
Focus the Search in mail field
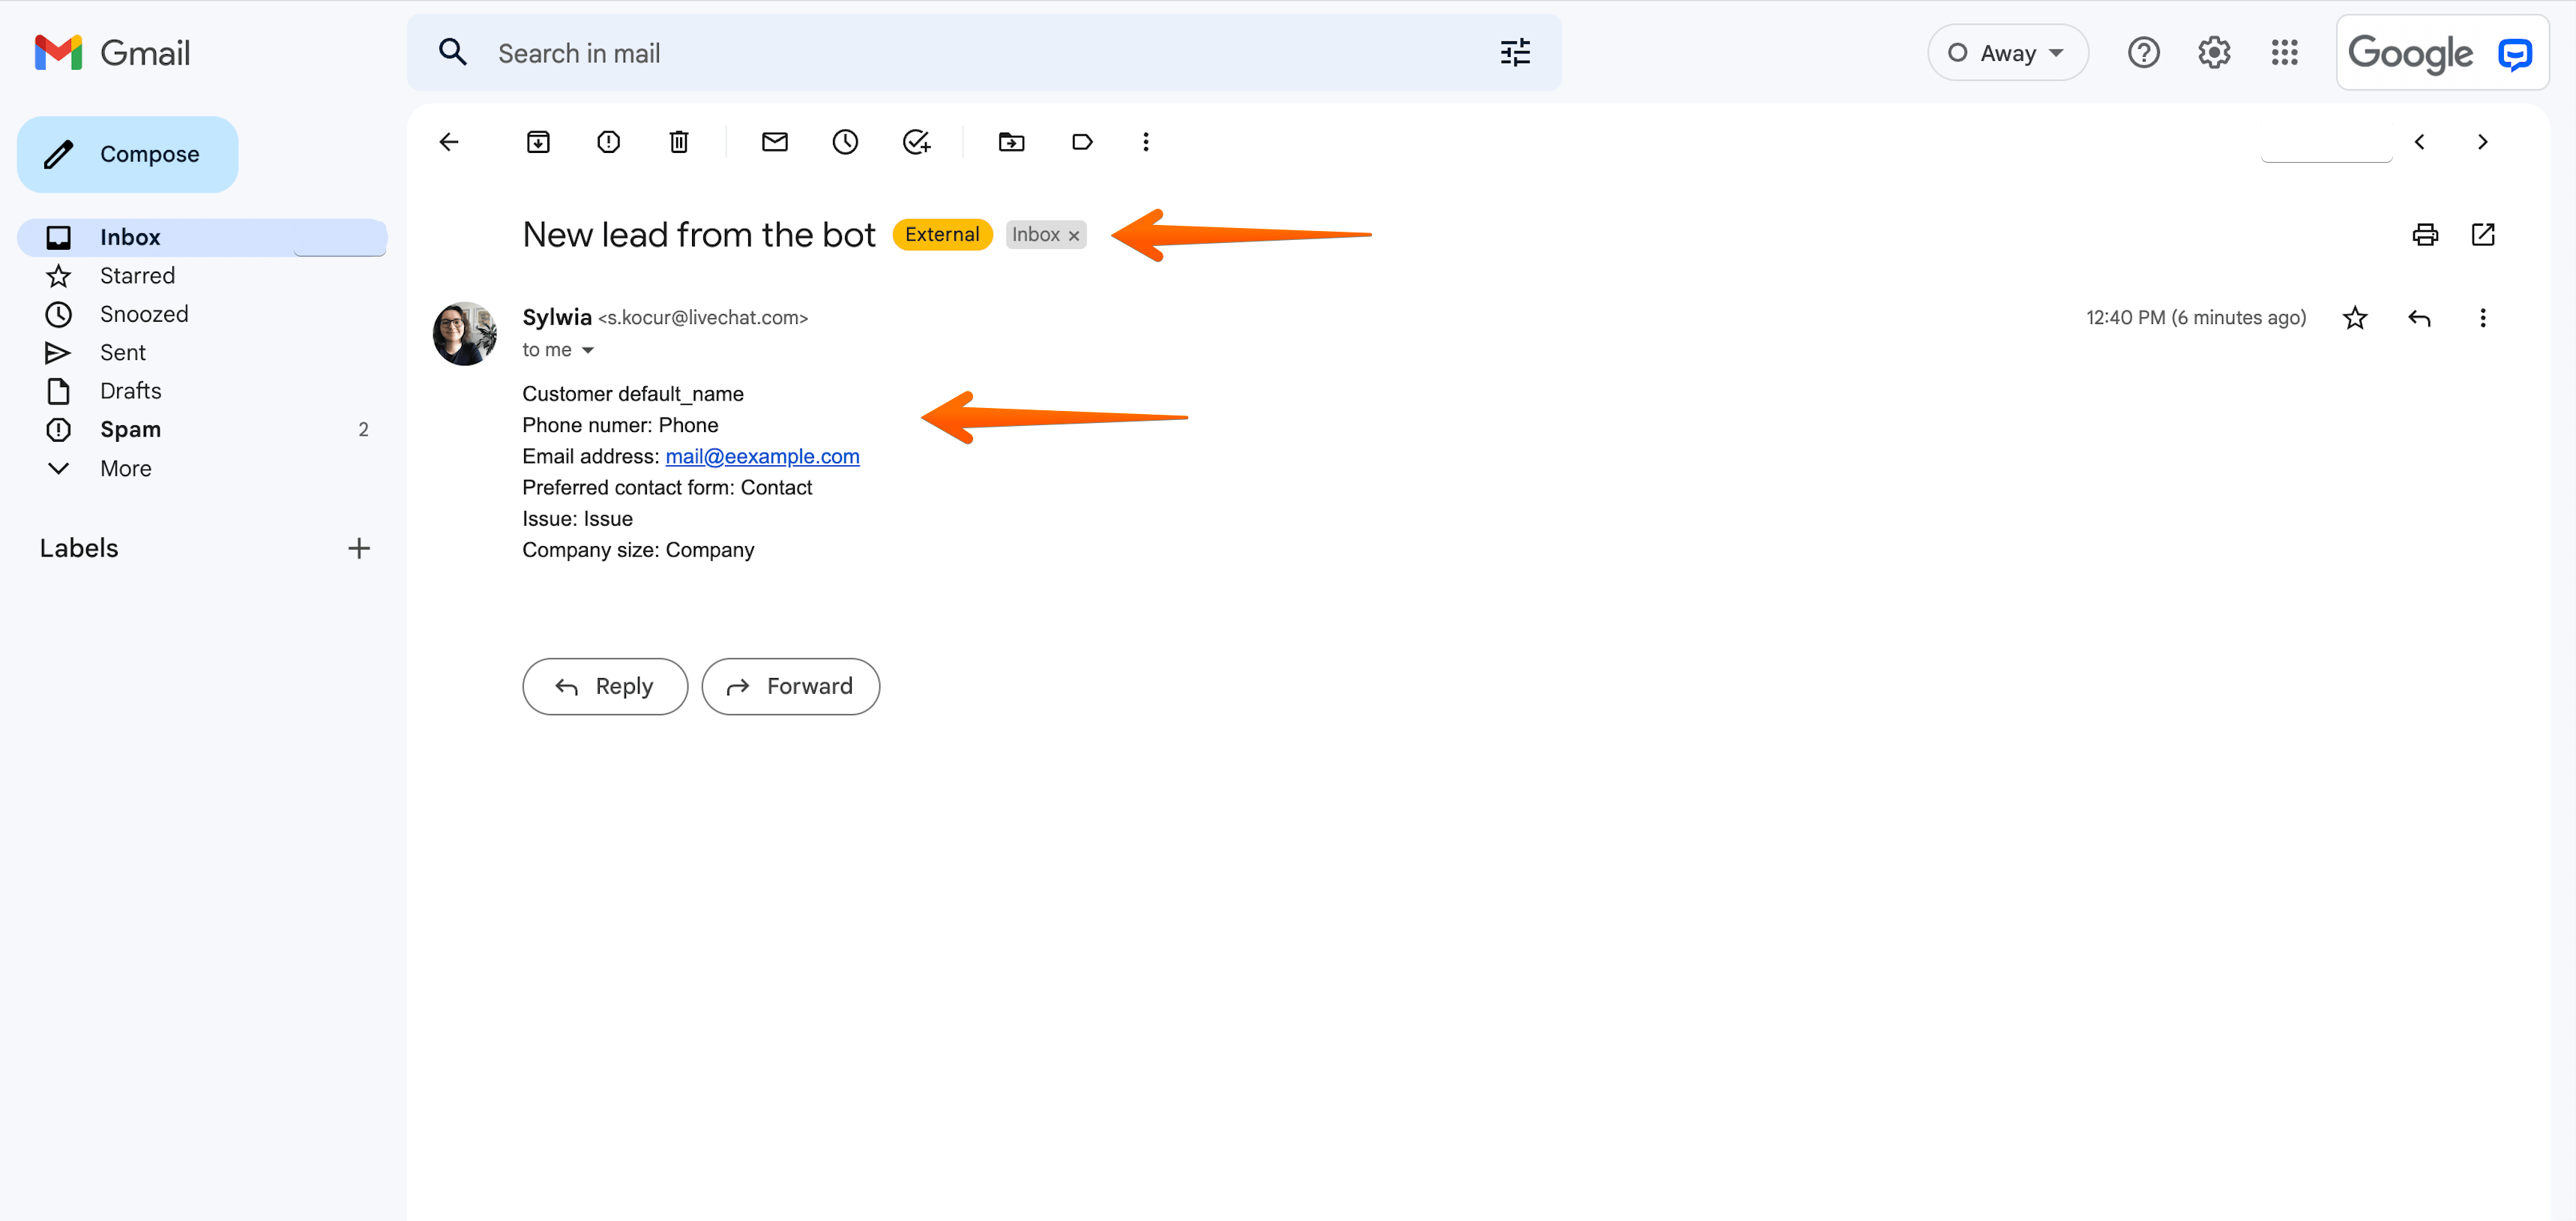[x=984, y=53]
